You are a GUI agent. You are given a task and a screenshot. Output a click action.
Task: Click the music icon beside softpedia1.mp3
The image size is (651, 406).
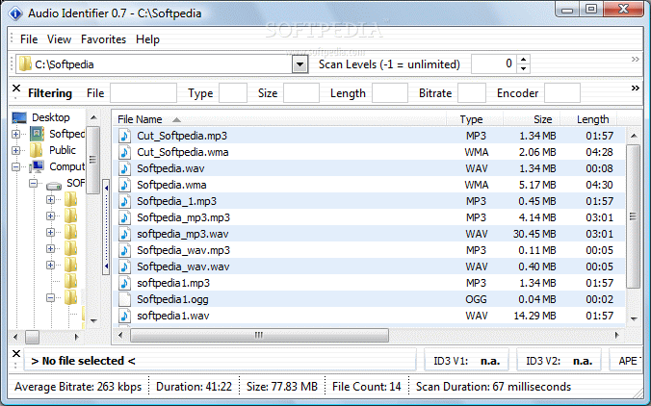(x=124, y=283)
